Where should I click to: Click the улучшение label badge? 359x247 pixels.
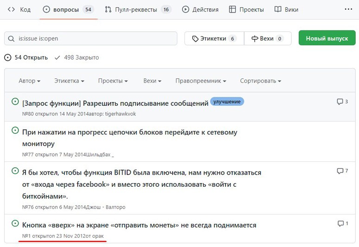tap(227, 101)
